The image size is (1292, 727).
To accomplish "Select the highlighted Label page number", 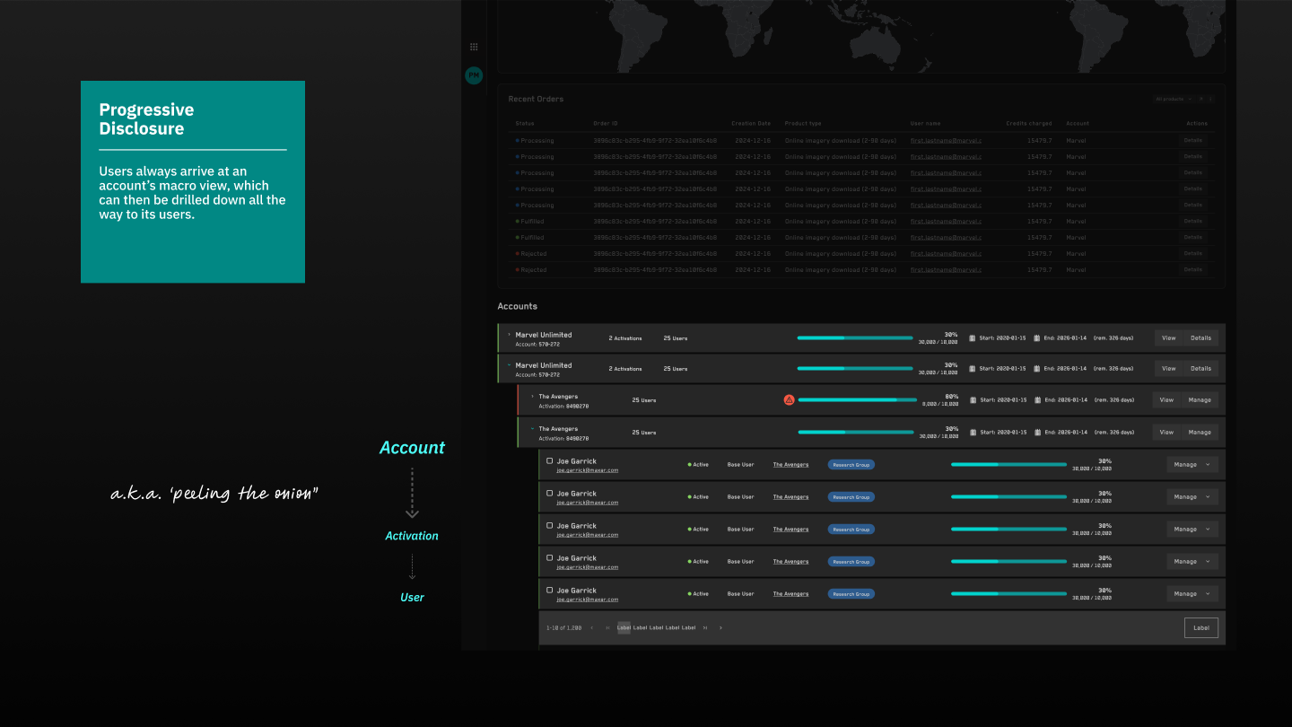I will pos(624,628).
